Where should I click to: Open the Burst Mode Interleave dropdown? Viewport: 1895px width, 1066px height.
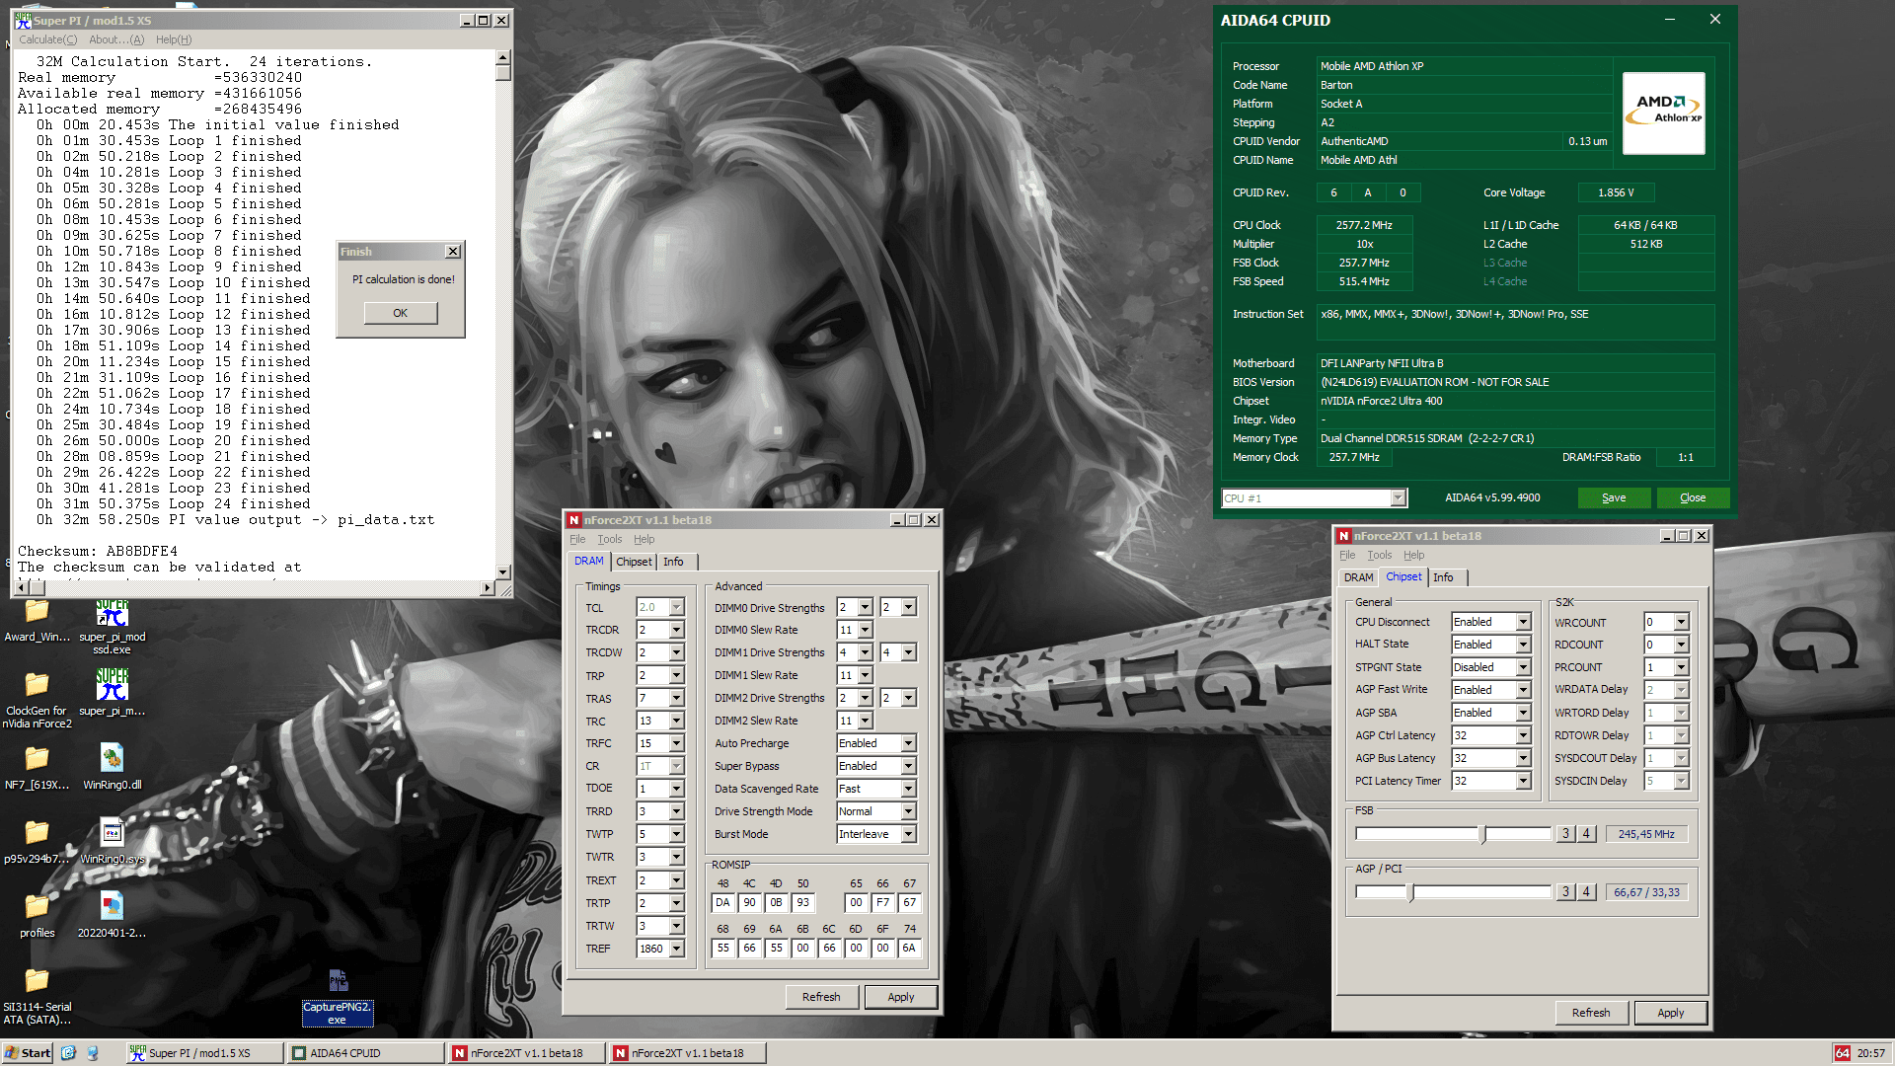click(x=907, y=834)
